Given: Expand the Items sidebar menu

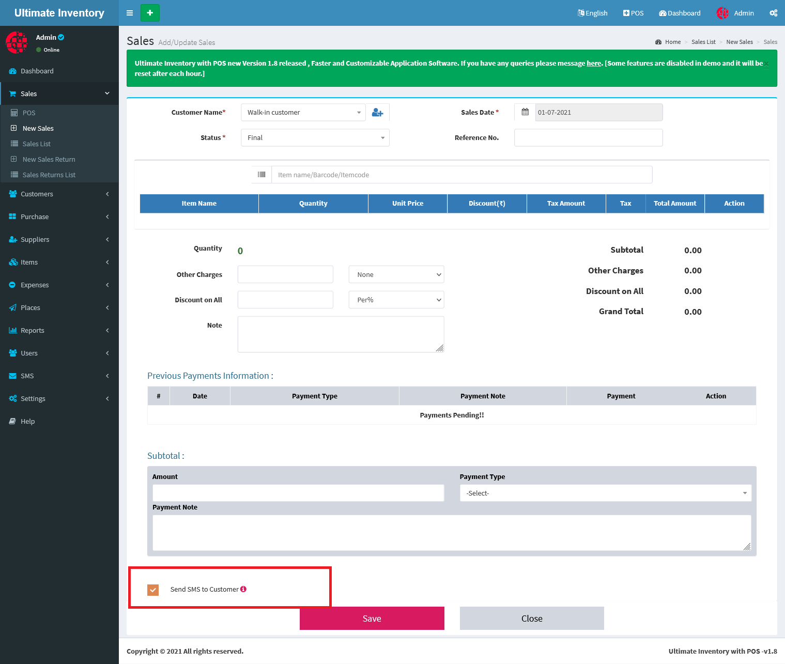Looking at the screenshot, I should point(59,262).
